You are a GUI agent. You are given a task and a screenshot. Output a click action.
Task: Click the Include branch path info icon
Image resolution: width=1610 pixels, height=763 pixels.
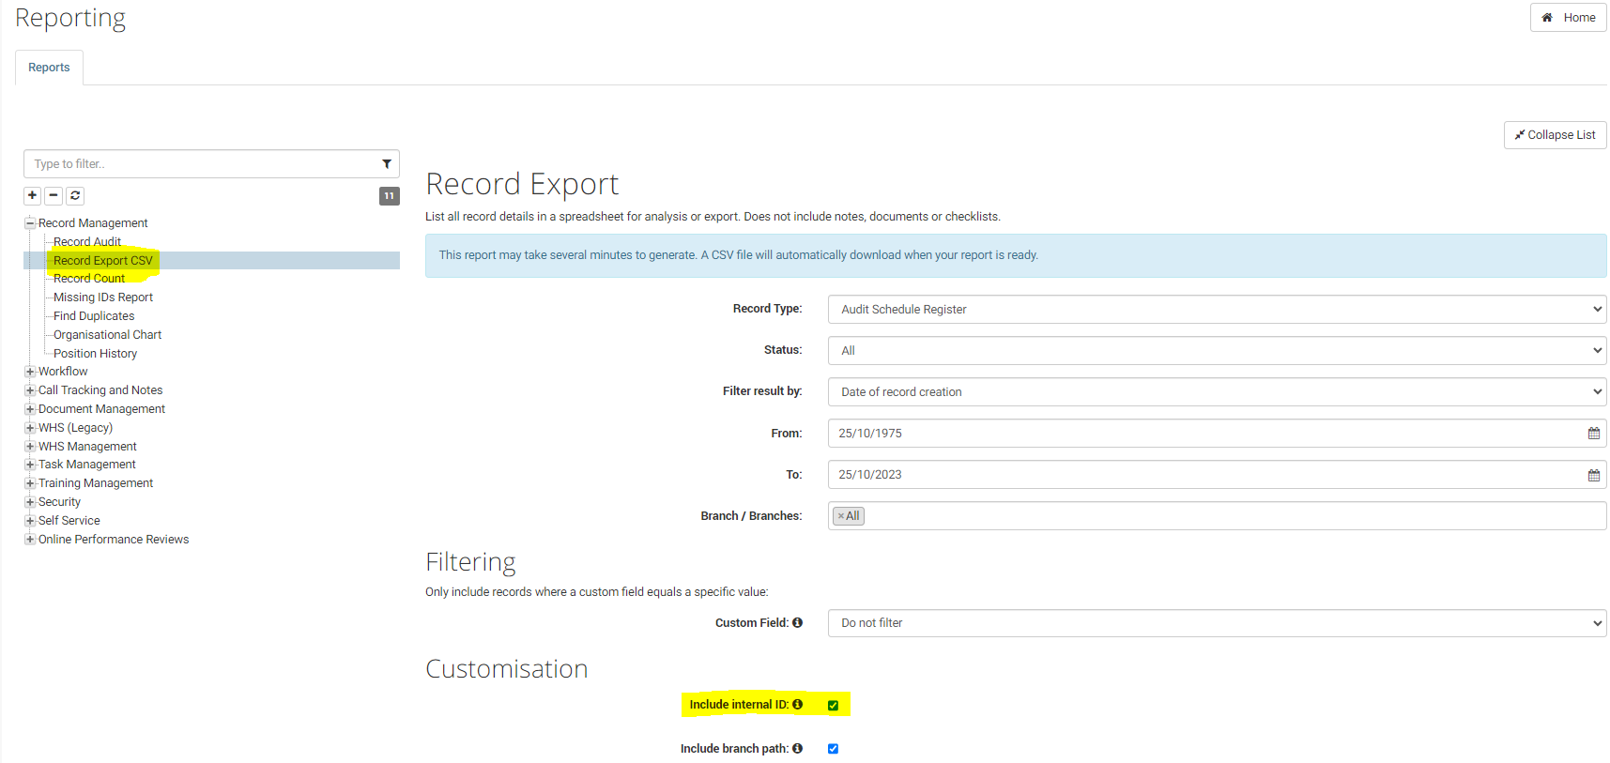[x=797, y=748]
